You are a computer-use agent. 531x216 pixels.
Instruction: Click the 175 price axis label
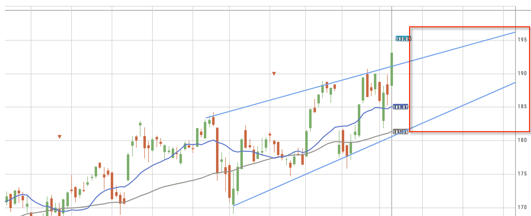click(522, 174)
